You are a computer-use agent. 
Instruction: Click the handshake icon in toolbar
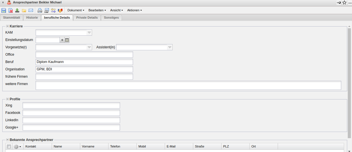coord(60,10)
